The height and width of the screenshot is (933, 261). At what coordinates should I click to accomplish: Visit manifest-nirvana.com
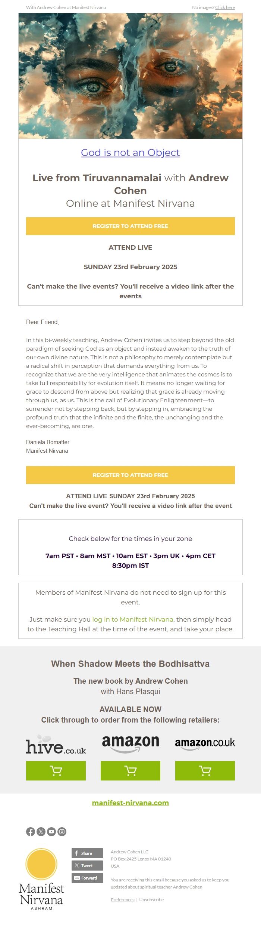pyautogui.click(x=130, y=803)
